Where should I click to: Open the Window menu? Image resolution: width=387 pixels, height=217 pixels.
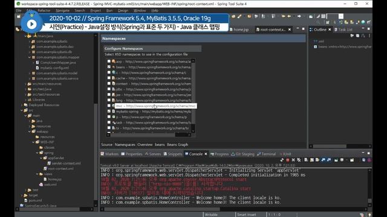[x=140, y=11]
